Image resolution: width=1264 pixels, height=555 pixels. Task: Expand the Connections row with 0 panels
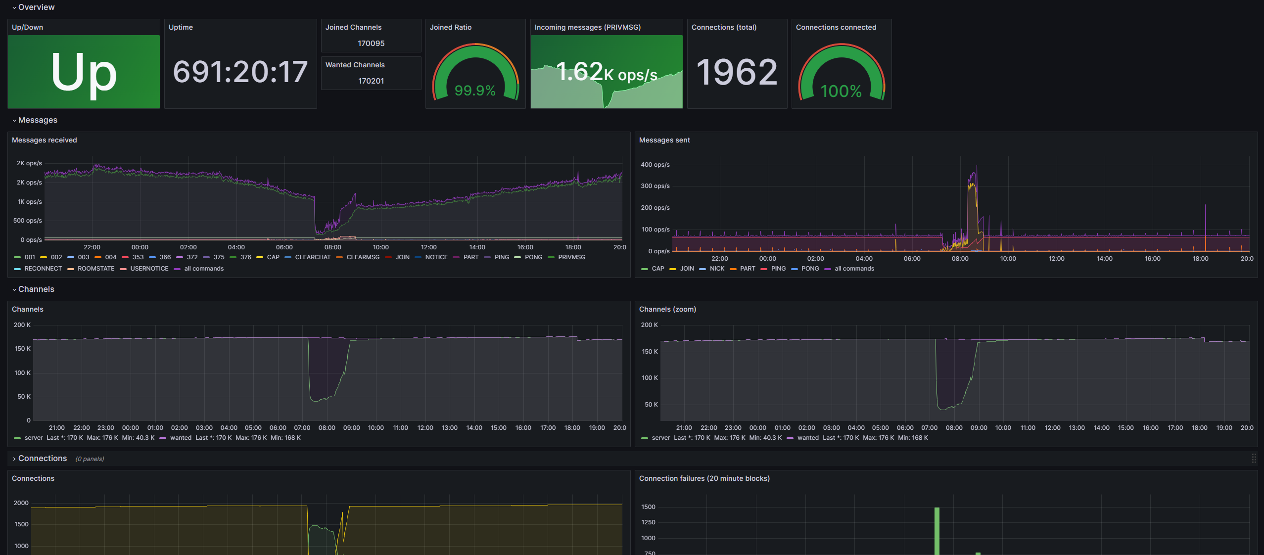pyautogui.click(x=43, y=459)
